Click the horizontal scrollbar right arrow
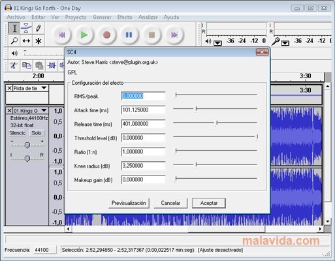The height and width of the screenshot is (261, 335). pyautogui.click(x=320, y=229)
